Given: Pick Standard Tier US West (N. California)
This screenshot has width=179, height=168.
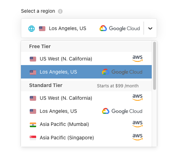Looking at the screenshot, I should point(86,98).
